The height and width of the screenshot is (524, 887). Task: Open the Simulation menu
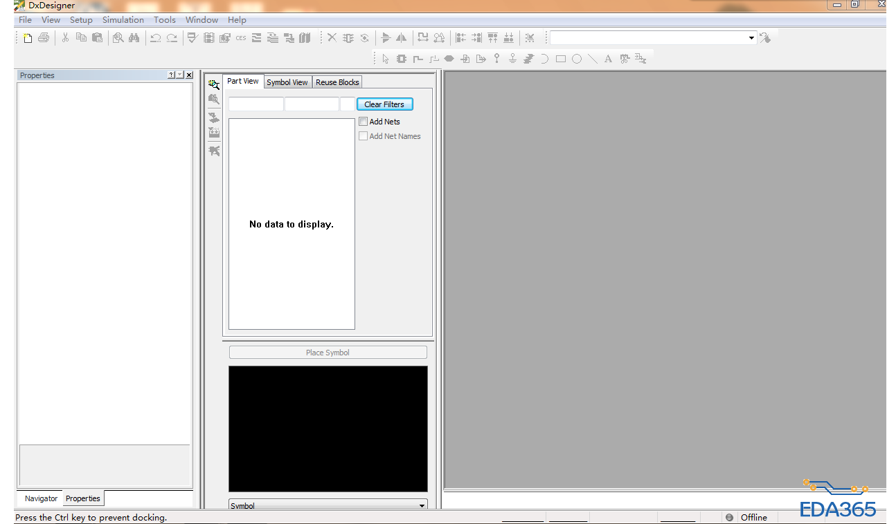[123, 20]
